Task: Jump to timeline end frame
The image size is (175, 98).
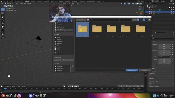Action: (x=78, y=86)
